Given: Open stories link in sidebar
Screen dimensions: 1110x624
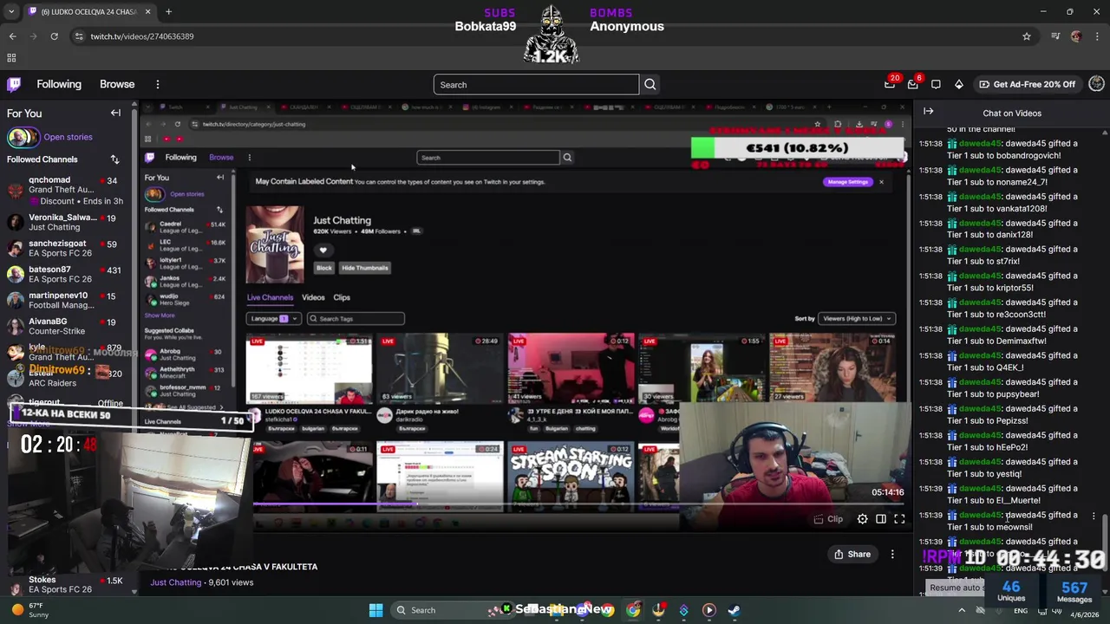Looking at the screenshot, I should 68,137.
